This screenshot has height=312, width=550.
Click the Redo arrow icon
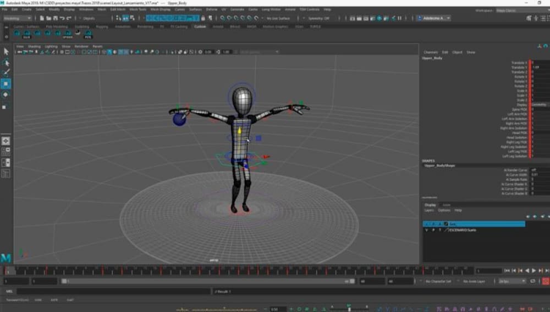click(x=69, y=18)
